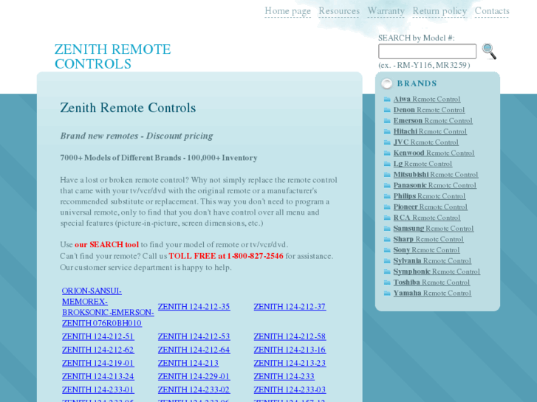
Task: Open ZENITH 124-212-64 link
Action: 194,350
